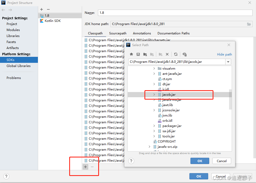Expand the ant-javafx.jar node
The width and height of the screenshot is (256, 183).
[154, 74]
